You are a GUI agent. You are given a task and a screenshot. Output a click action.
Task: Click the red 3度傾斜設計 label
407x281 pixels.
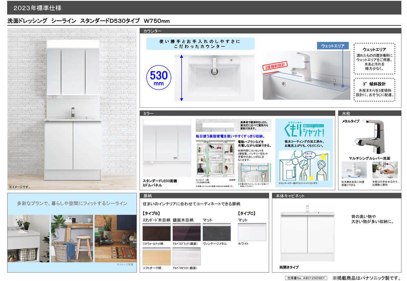click(x=275, y=66)
